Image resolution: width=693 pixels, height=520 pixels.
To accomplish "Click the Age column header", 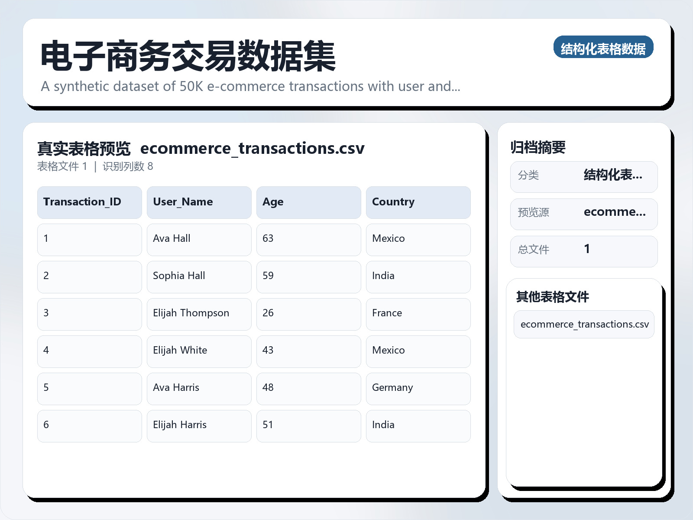I will [308, 202].
